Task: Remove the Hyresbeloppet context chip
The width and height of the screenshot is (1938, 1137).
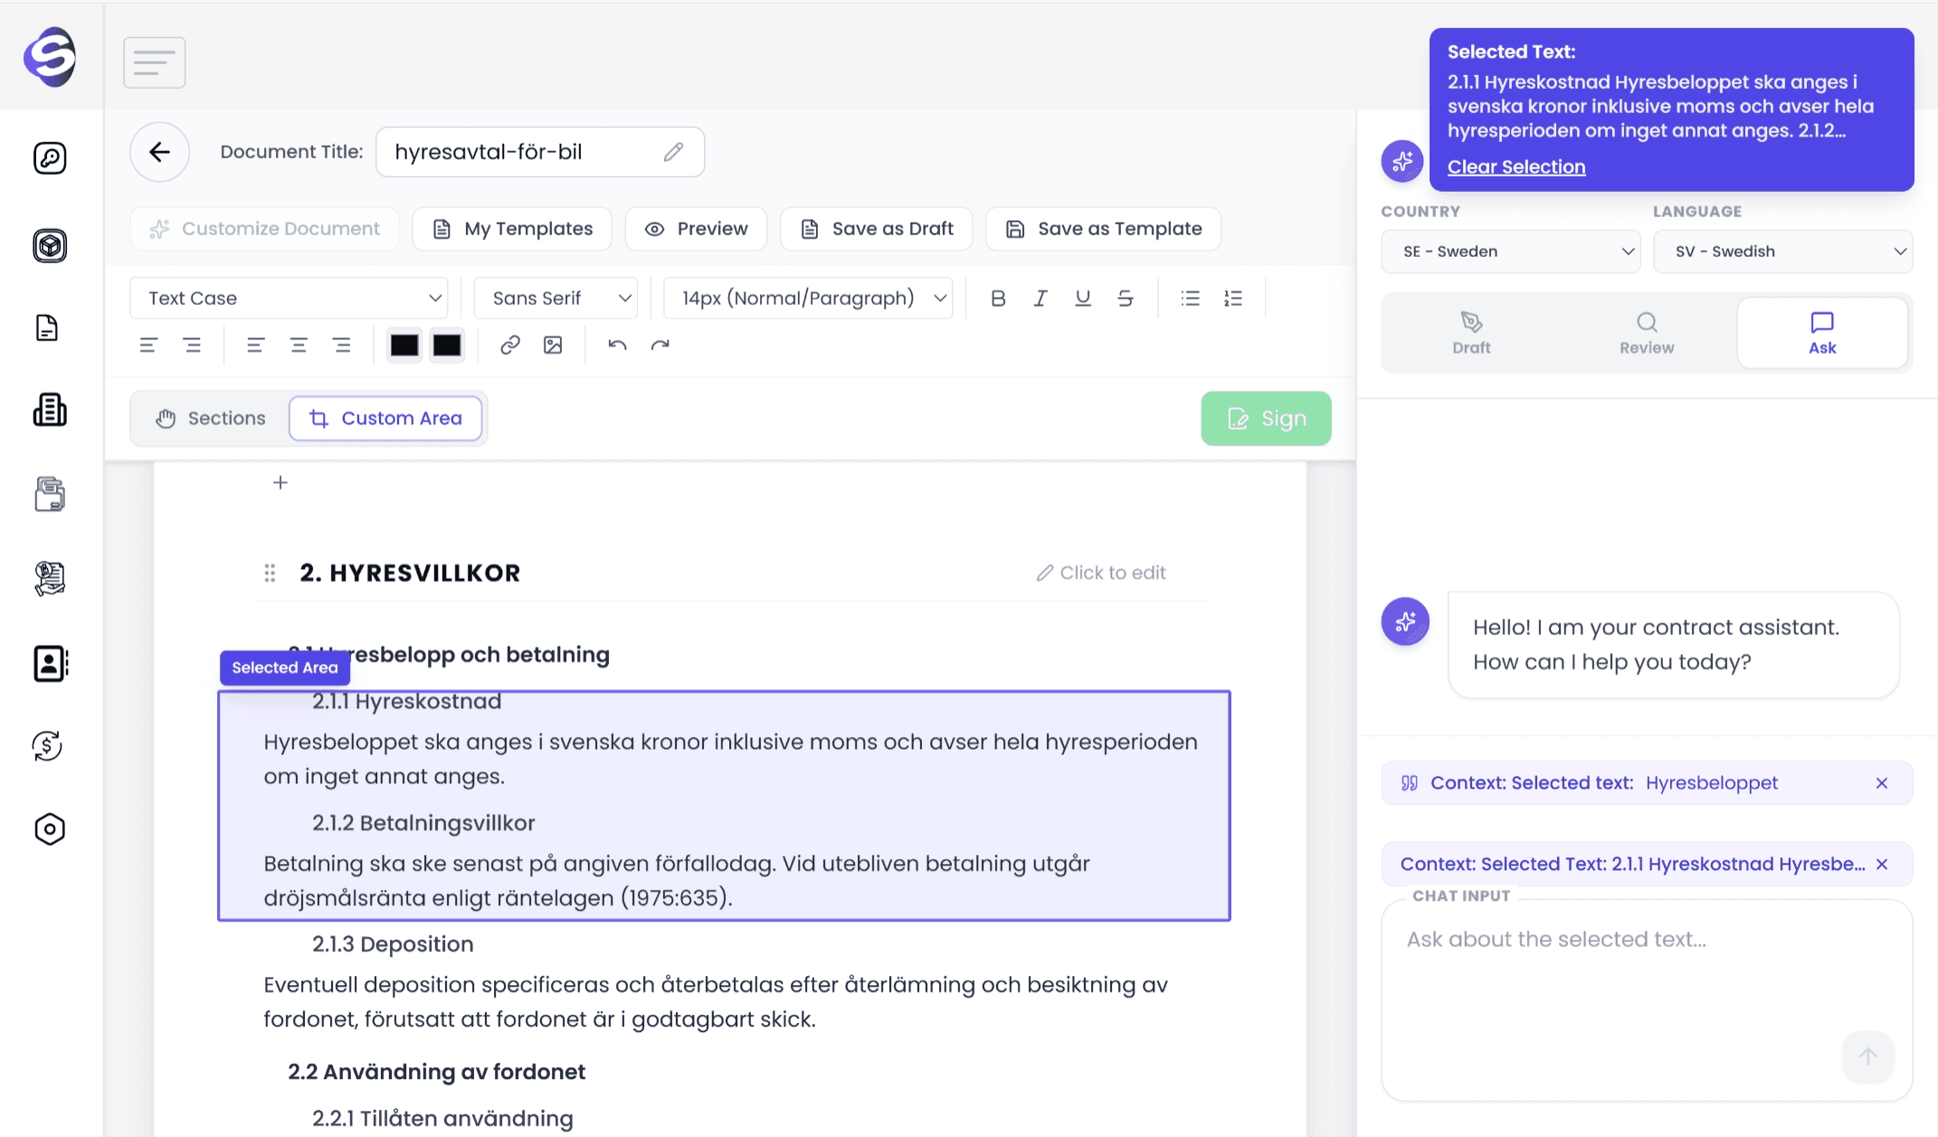Action: coord(1882,783)
